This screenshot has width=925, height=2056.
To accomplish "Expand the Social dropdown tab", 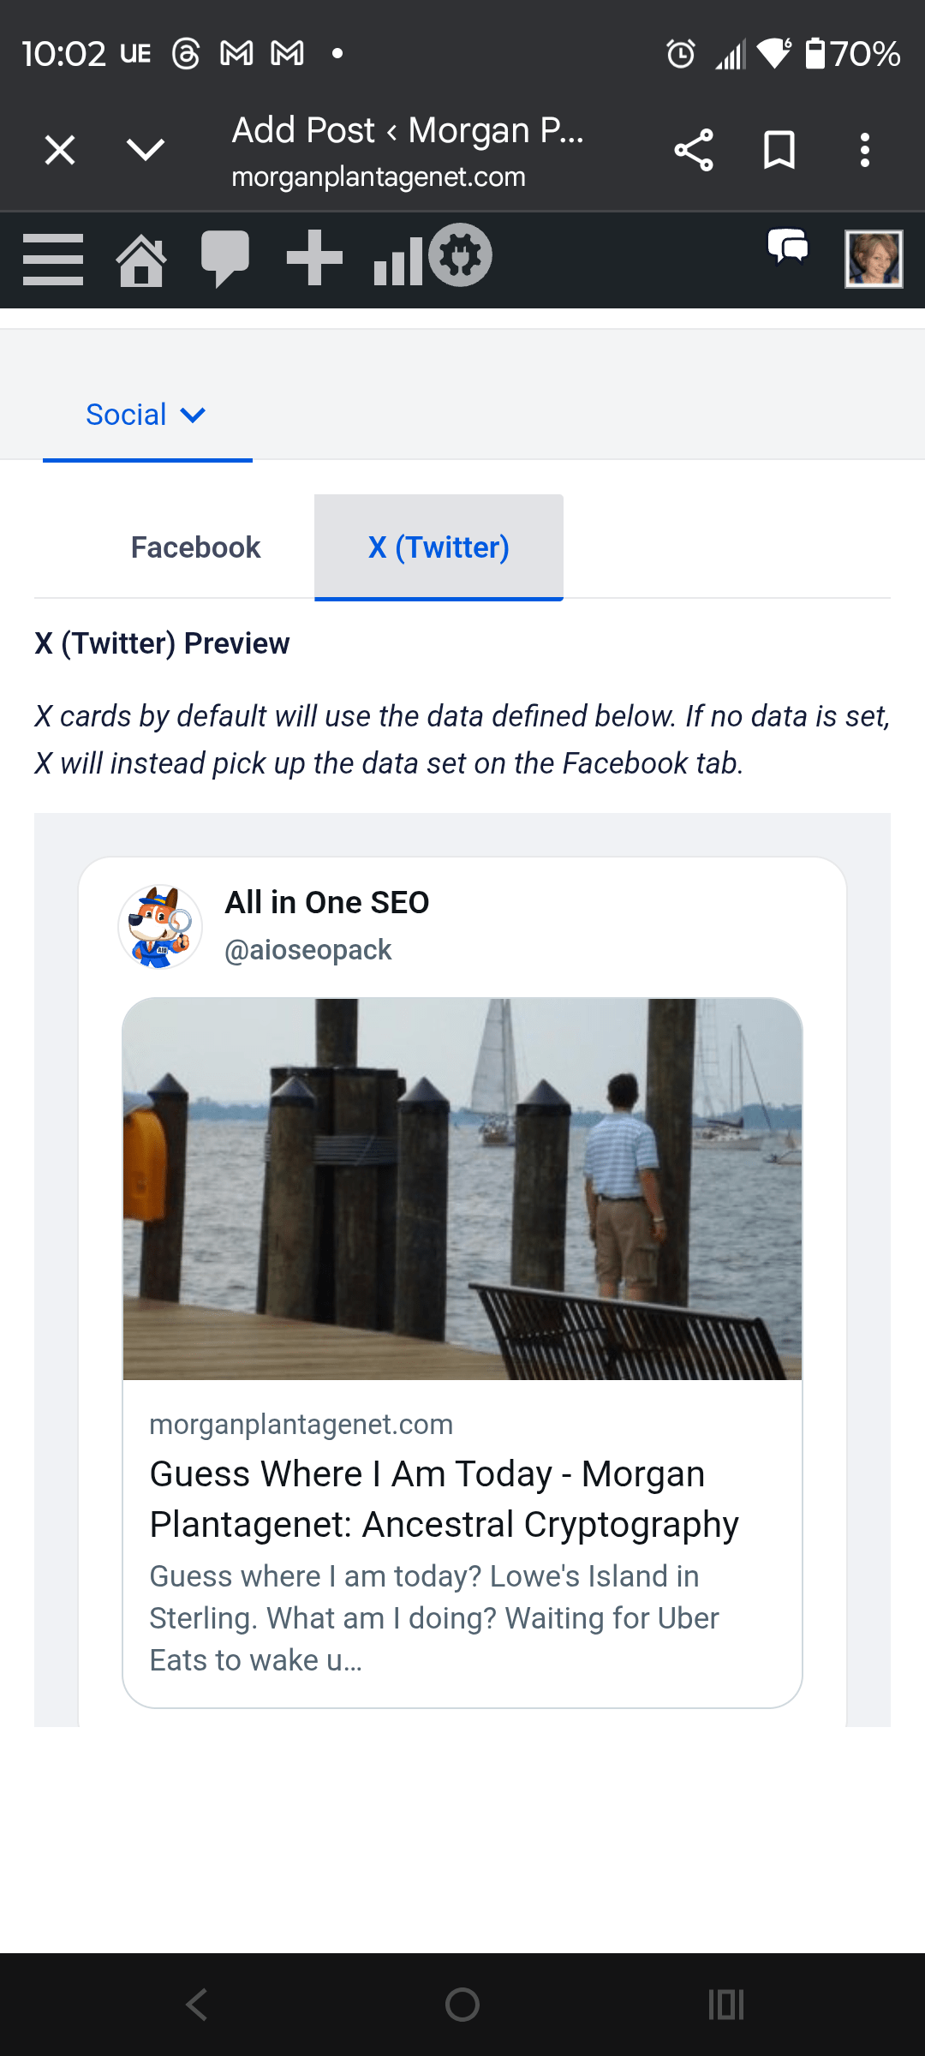I will 146,415.
